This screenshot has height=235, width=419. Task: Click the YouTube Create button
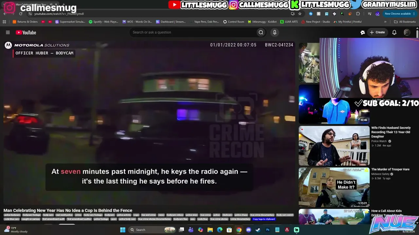pos(377,32)
